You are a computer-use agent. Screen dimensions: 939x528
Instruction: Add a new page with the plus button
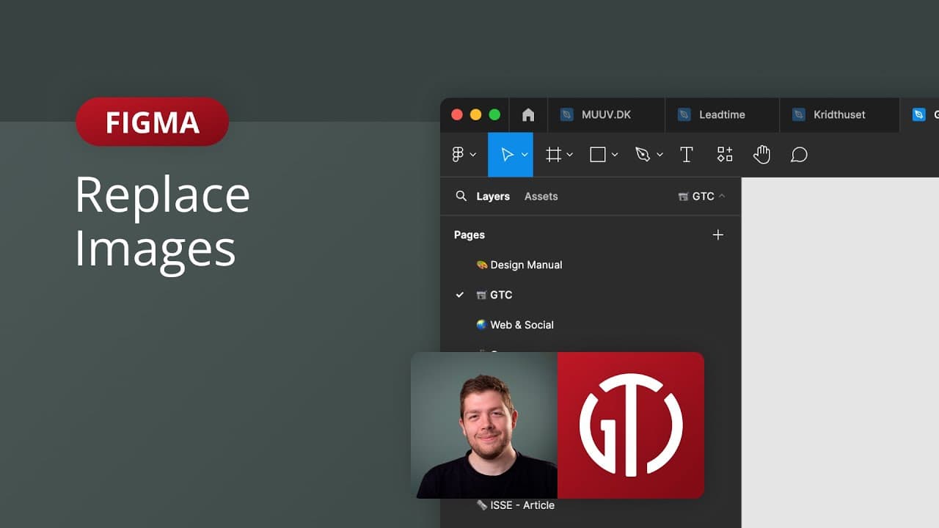click(717, 235)
